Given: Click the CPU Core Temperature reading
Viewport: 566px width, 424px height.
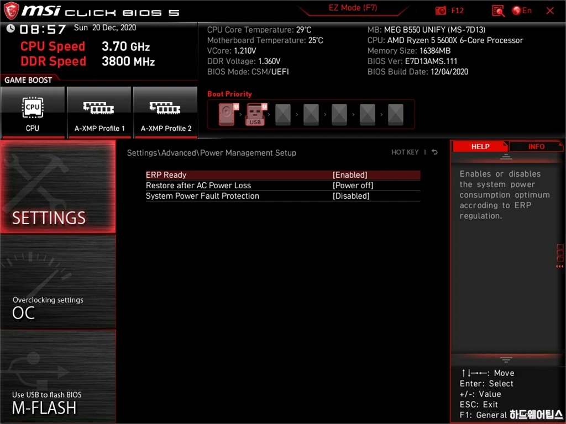Looking at the screenshot, I should pyautogui.click(x=259, y=30).
